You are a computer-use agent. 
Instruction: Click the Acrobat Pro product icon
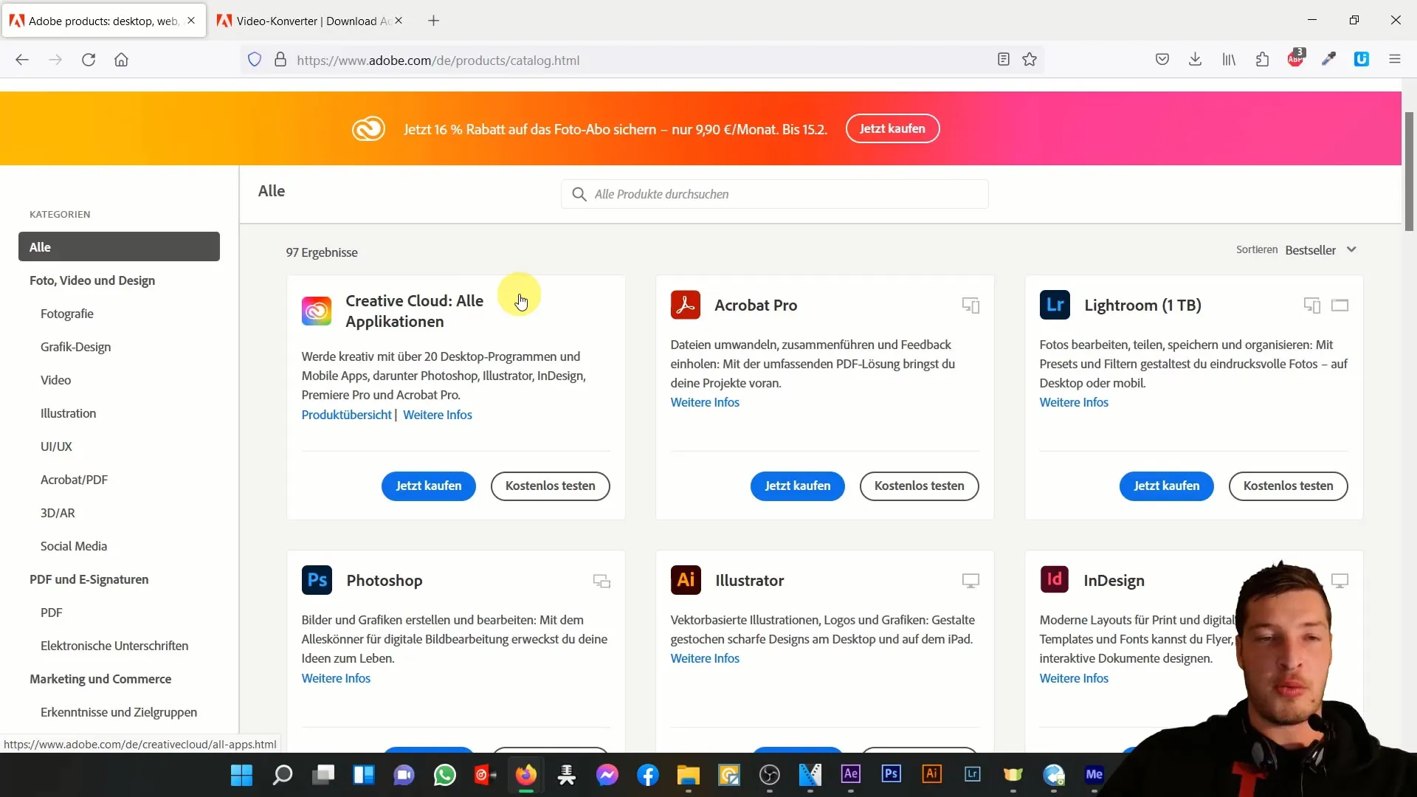(x=684, y=305)
